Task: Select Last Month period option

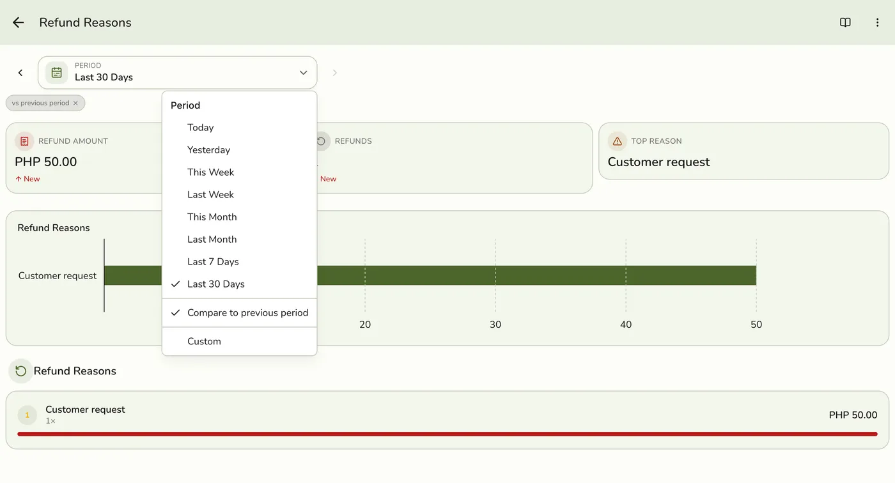Action: click(x=240, y=240)
